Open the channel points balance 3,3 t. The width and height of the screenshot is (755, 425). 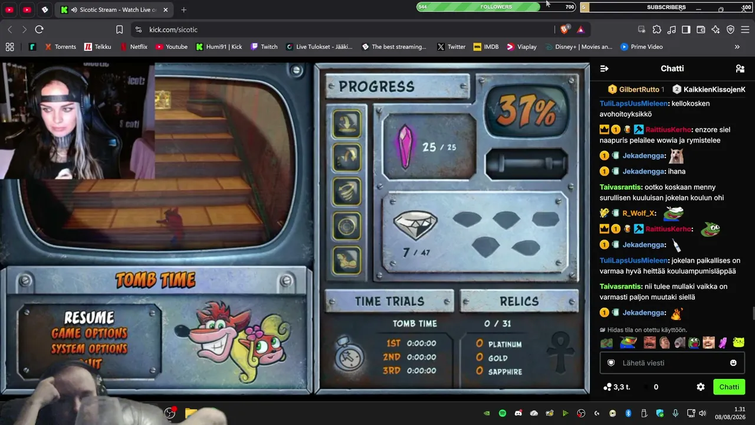click(x=617, y=387)
